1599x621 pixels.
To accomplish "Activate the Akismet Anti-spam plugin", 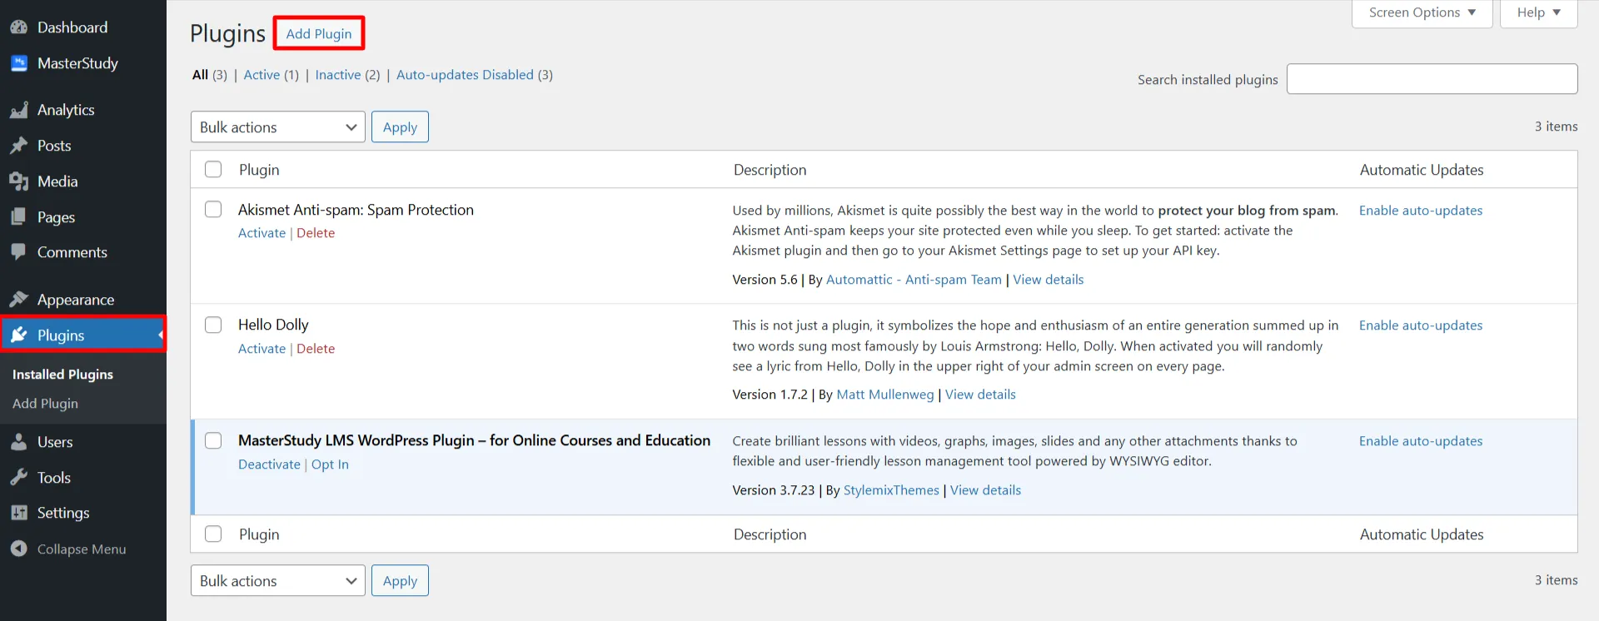I will tap(262, 233).
